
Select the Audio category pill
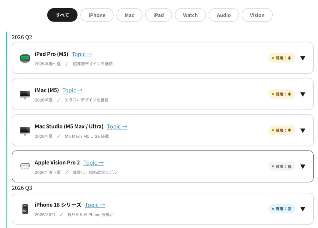[x=224, y=15]
